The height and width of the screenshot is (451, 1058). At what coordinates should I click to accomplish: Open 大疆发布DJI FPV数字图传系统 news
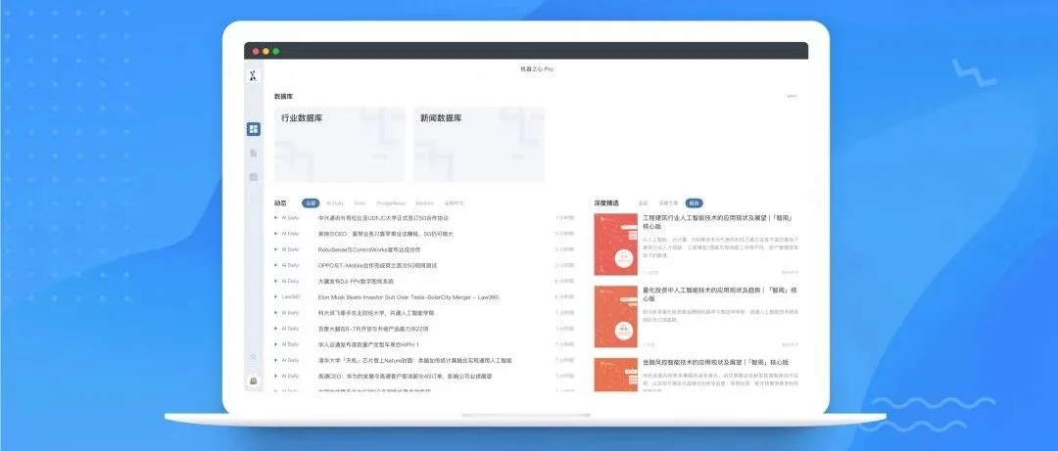coord(356,281)
